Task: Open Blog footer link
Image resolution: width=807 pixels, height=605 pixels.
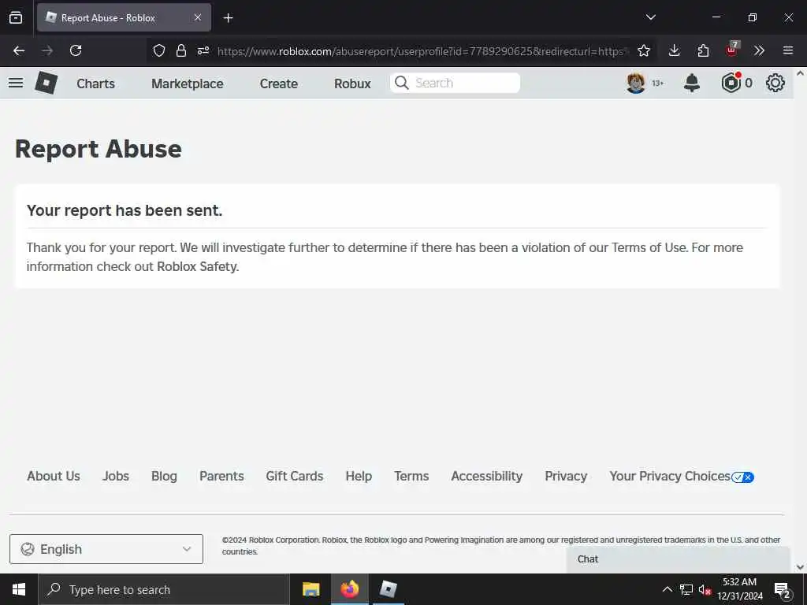Action: tap(164, 477)
